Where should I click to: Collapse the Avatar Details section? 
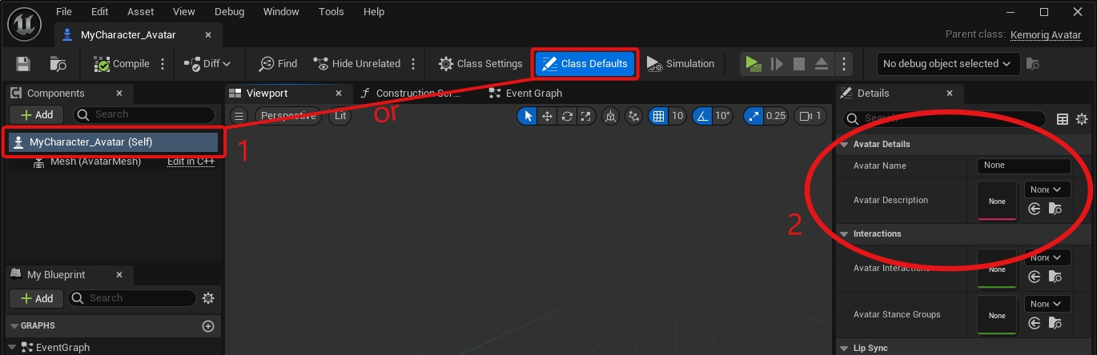point(844,144)
